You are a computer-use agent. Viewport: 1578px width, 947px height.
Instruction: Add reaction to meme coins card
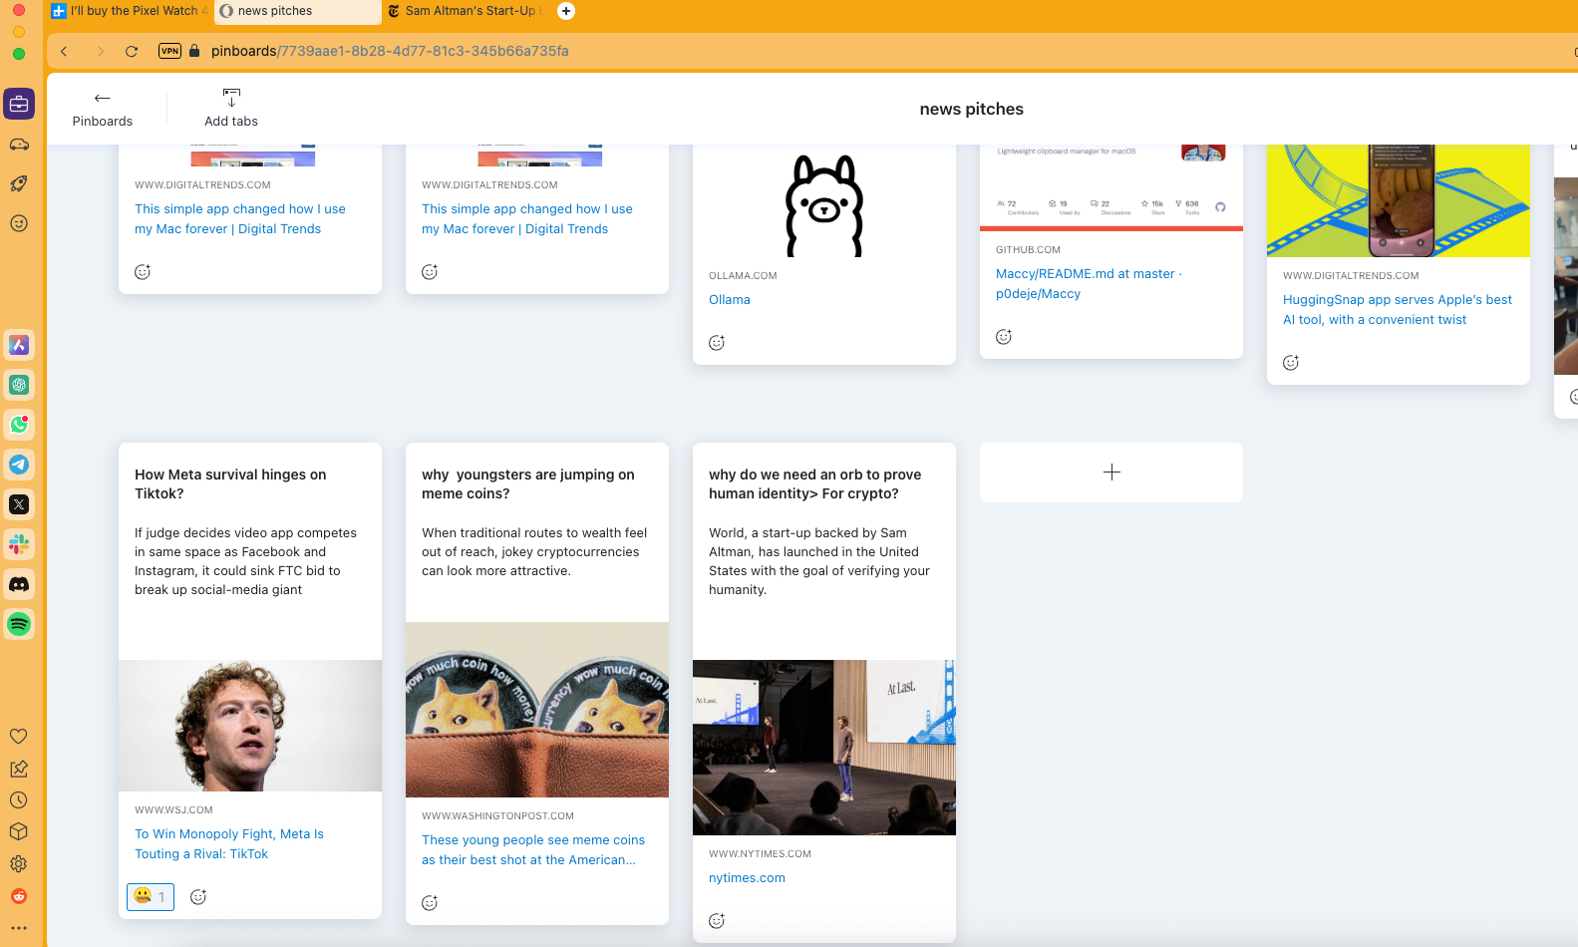(x=429, y=903)
